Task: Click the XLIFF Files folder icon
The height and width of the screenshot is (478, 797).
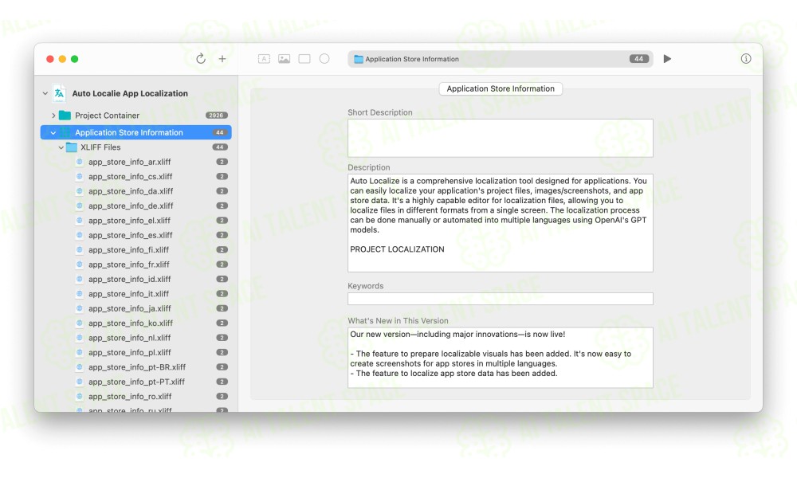Action: click(72, 147)
